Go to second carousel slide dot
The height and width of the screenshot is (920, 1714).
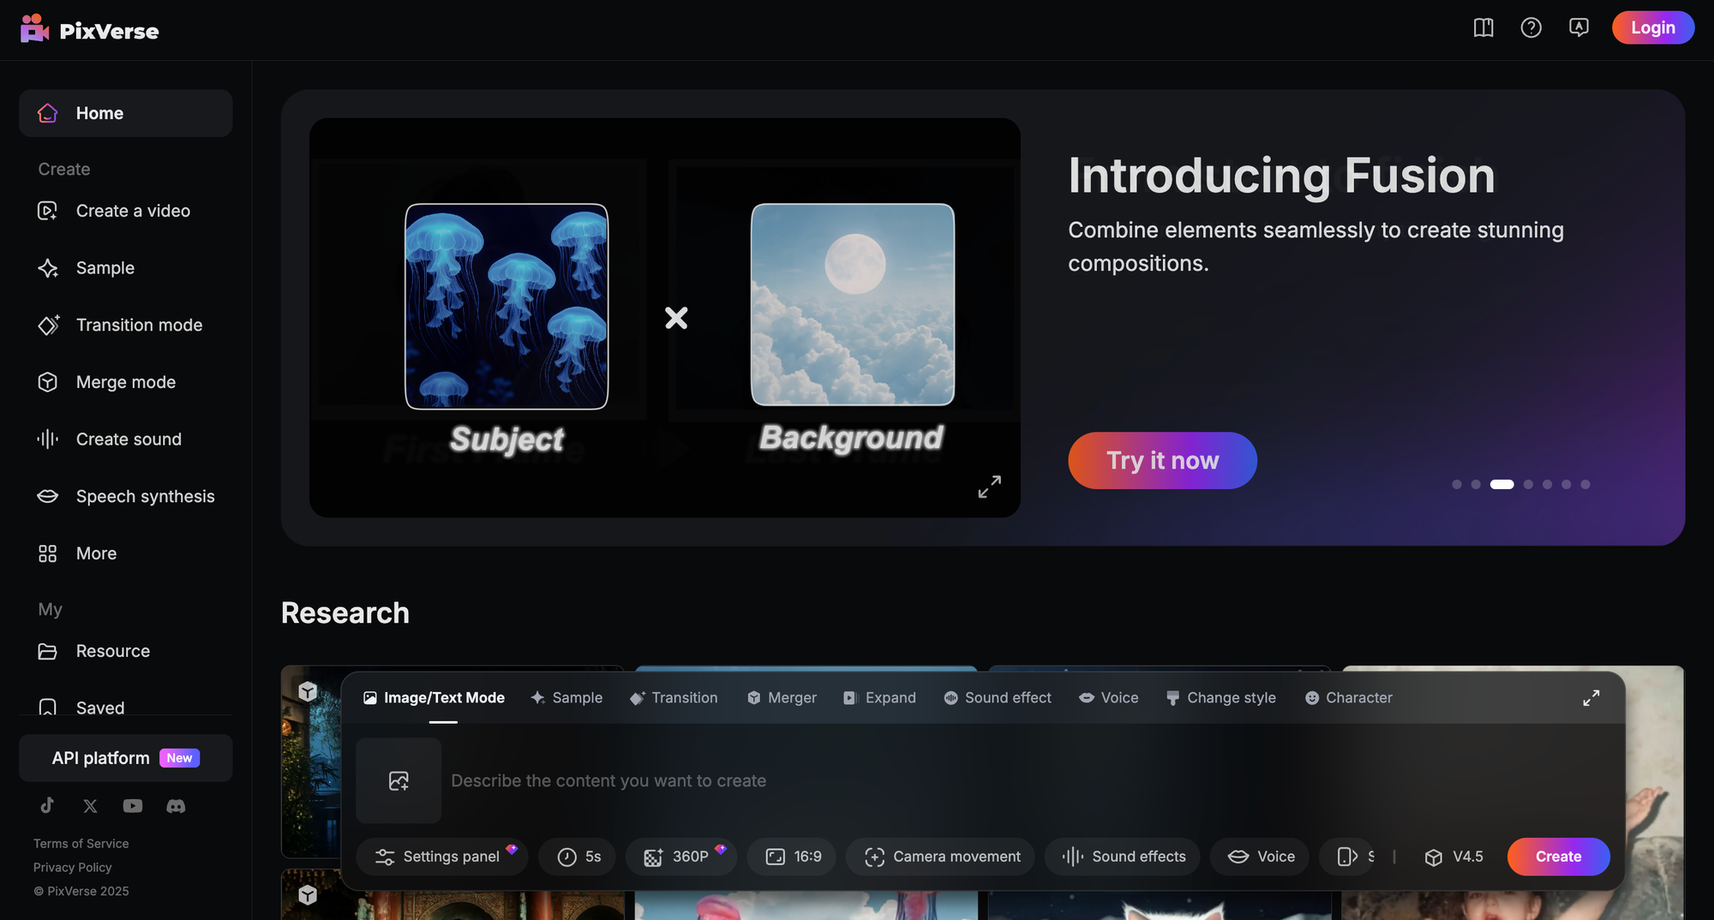point(1476,485)
